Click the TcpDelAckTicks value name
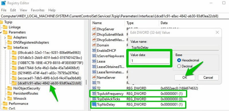 [x=108, y=99]
